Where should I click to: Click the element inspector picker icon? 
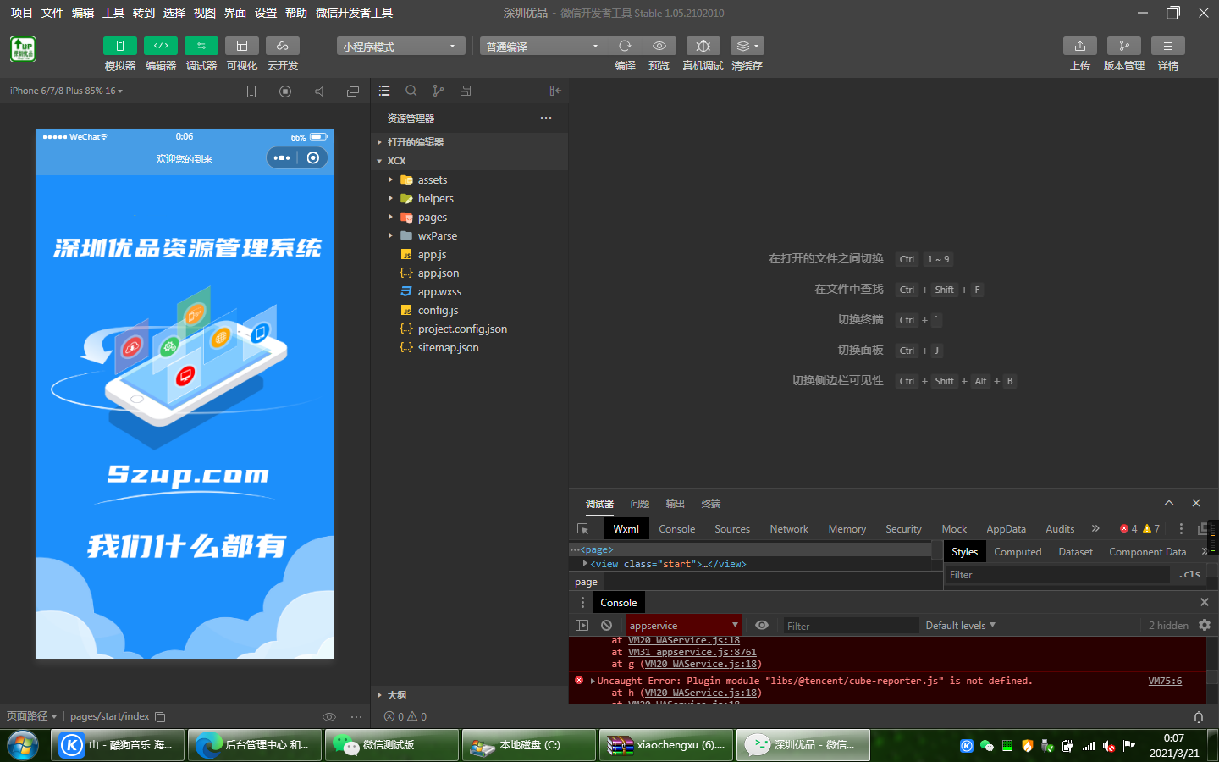583,529
